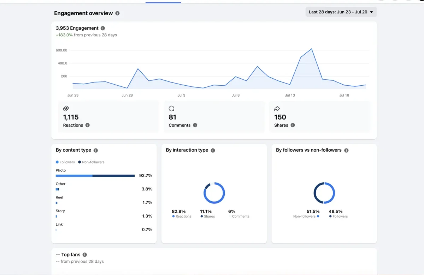
Task: Click the 0.7% Link percentage
Action: point(147,230)
